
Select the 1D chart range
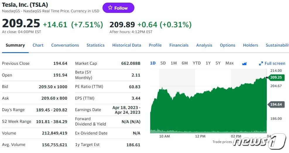coord(153,63)
